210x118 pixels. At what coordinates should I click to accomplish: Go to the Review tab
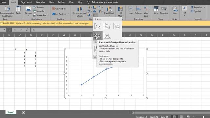[x=61, y=2]
